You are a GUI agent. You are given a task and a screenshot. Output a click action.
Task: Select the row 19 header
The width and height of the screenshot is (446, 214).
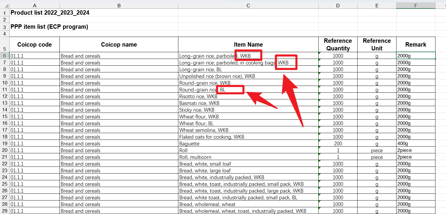pos(4,144)
